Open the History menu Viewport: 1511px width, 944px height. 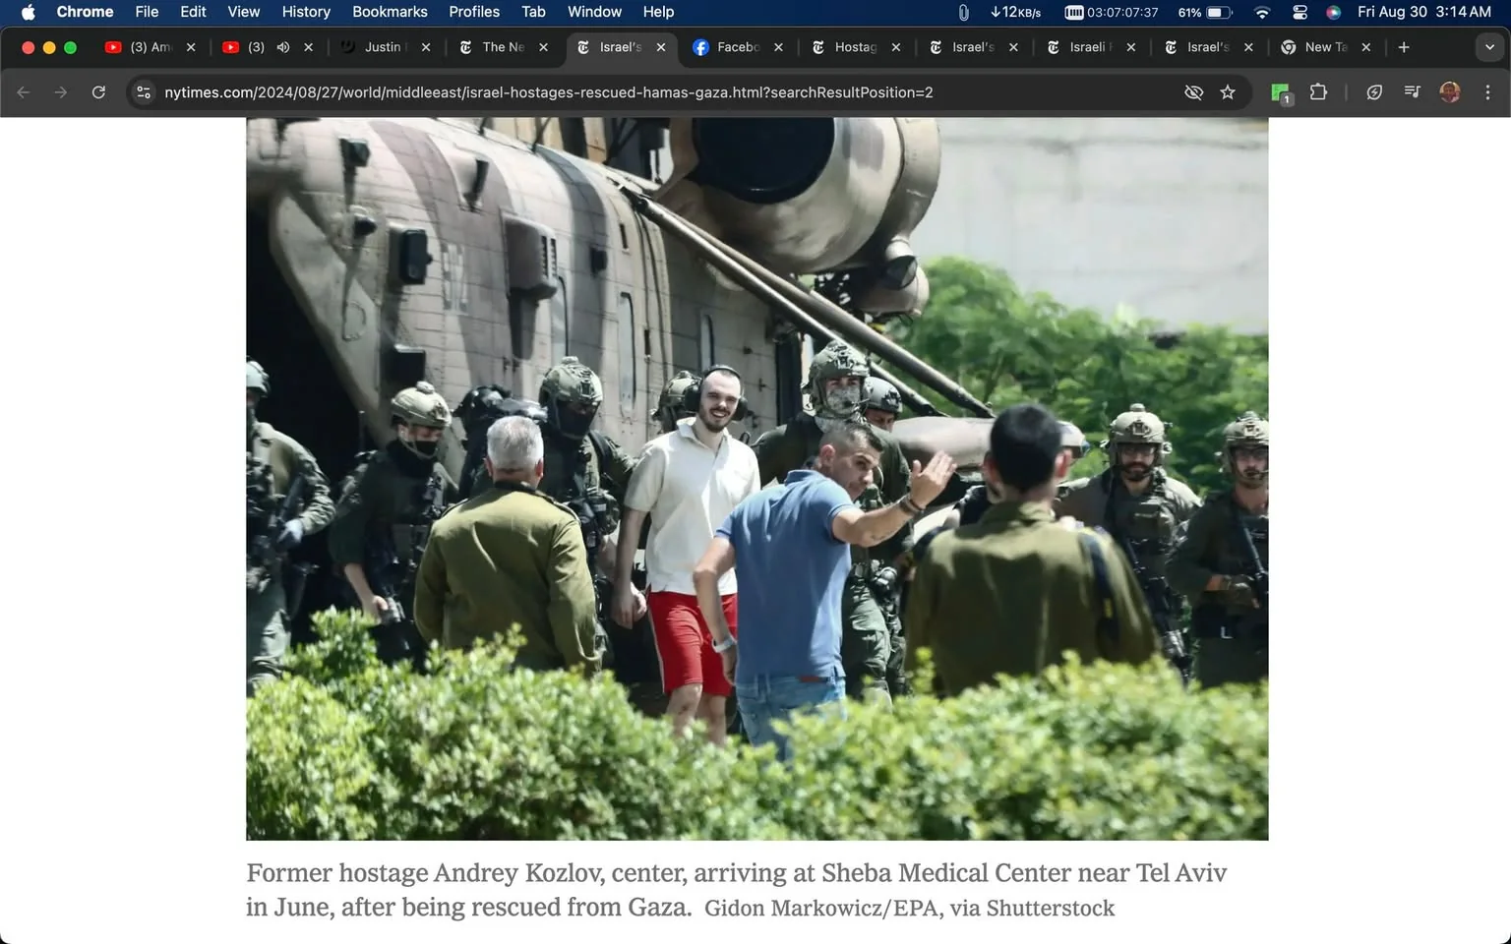coord(306,12)
